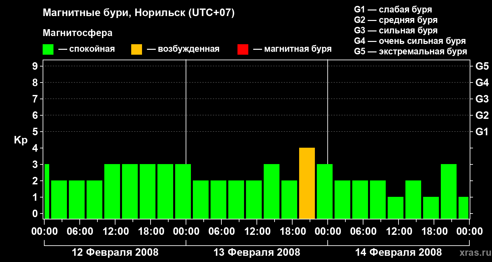Click the '18:00' time label under 12 February
492x262 pixels.
point(151,232)
